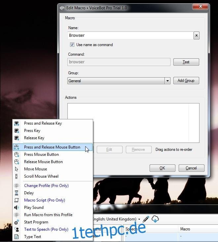This screenshot has width=218, height=242.
Task: Click the cloud download icon in main window
Action: pyautogui.click(x=155, y=219)
